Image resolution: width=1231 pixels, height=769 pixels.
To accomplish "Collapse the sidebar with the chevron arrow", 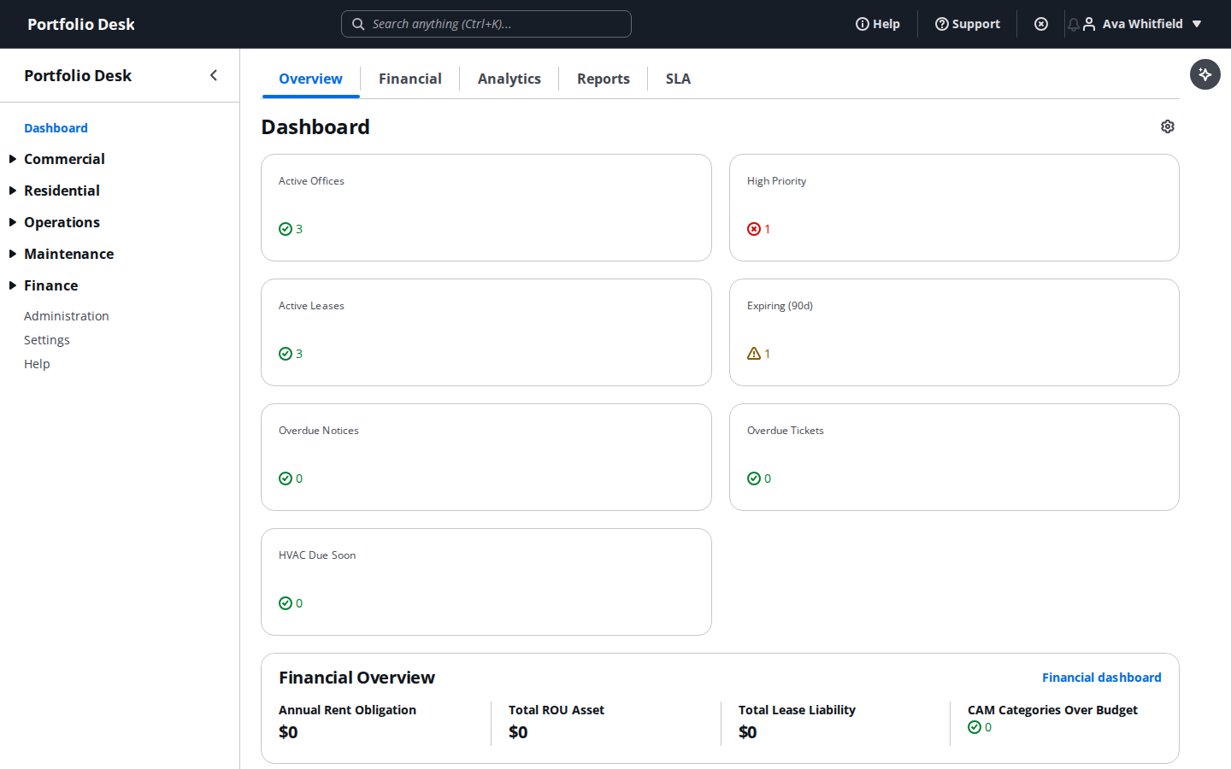I will pyautogui.click(x=214, y=75).
